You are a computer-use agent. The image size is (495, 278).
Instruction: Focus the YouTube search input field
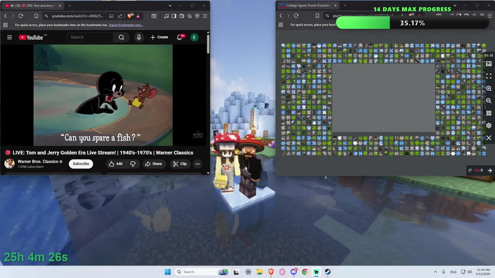(x=90, y=37)
